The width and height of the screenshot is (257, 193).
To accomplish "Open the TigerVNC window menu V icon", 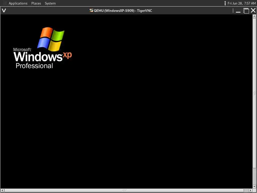I will 4,11.
